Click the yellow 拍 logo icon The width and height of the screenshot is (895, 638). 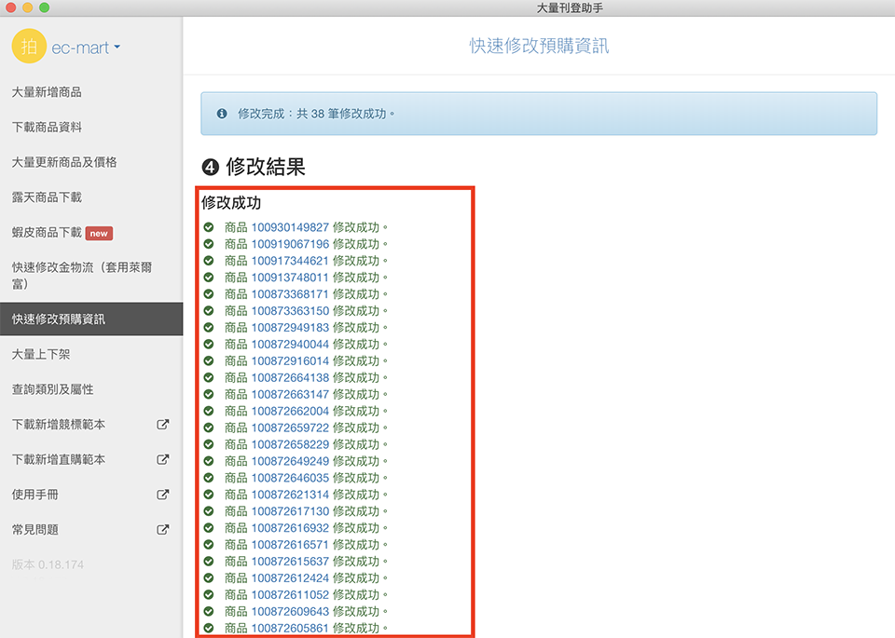coord(29,47)
